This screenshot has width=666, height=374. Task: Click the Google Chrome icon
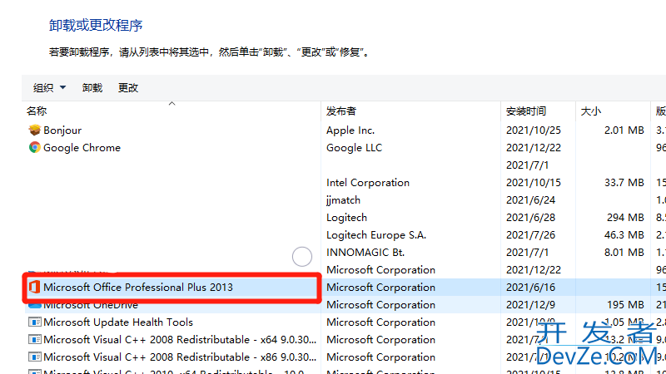click(34, 148)
